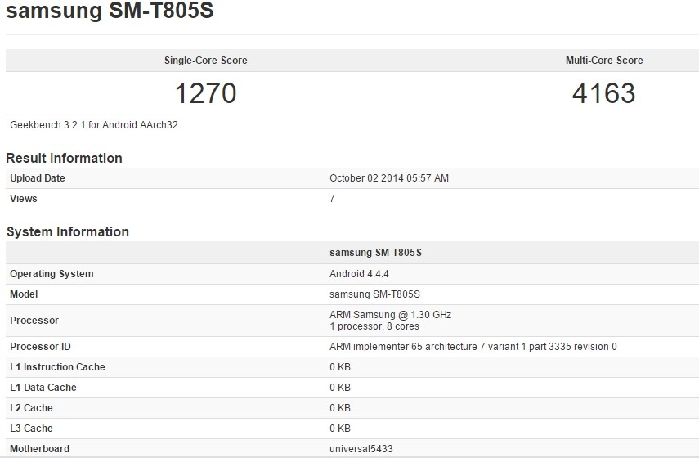The height and width of the screenshot is (458, 699).
Task: Click the 1 processor, 8 cores text
Action: 374,326
